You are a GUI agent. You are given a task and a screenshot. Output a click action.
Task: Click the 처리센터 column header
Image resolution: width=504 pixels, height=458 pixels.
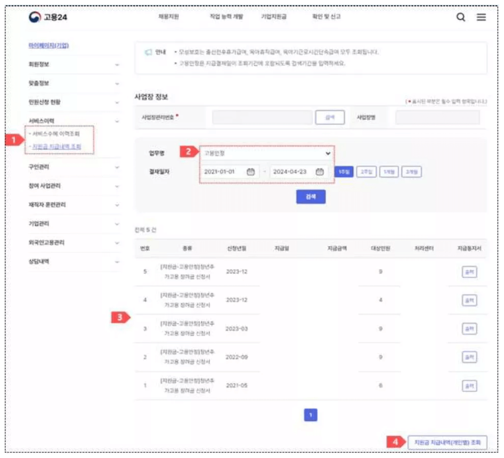424,248
